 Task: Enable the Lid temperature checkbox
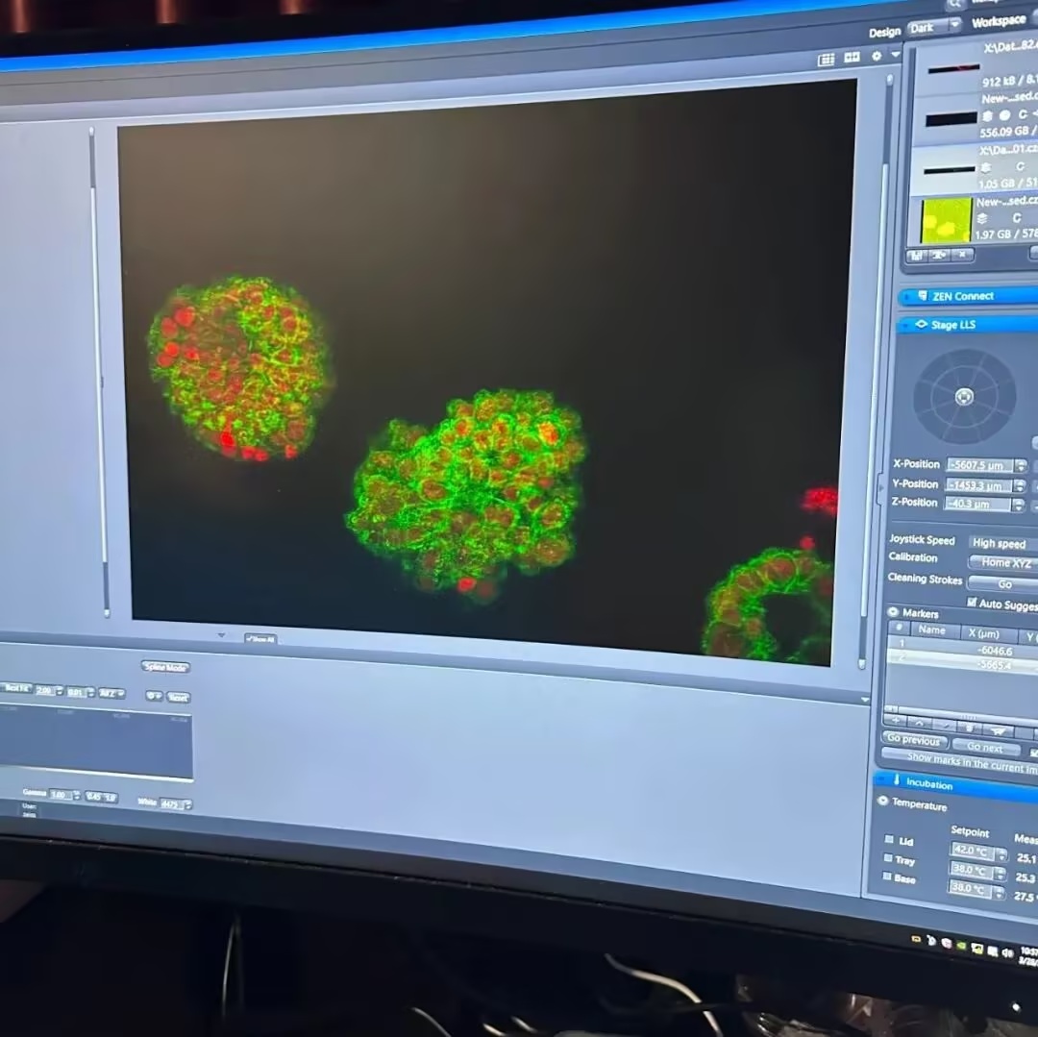point(890,839)
